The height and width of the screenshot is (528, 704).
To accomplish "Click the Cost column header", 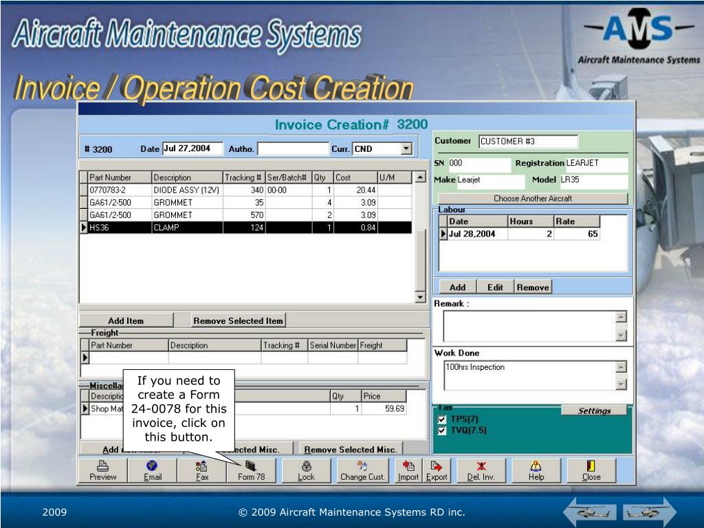I will [x=355, y=178].
